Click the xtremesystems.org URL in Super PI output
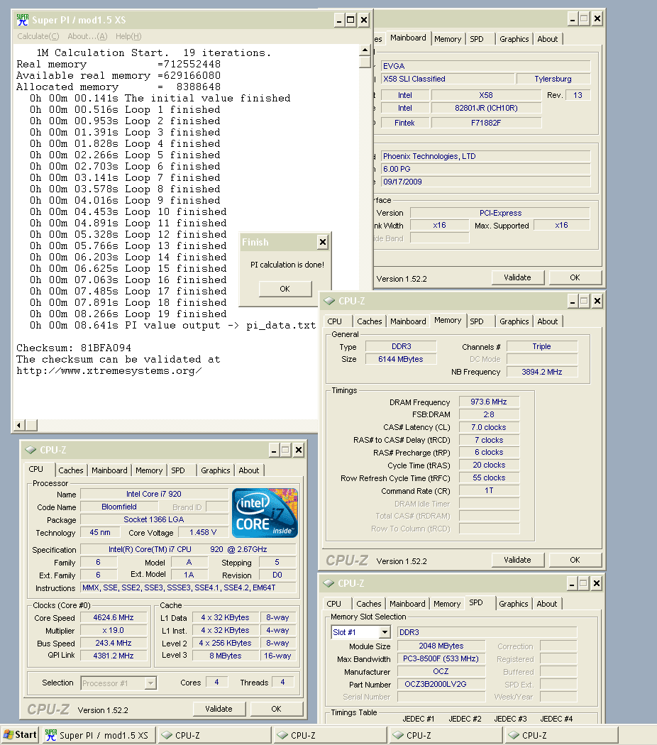This screenshot has height=745, width=657. click(109, 371)
